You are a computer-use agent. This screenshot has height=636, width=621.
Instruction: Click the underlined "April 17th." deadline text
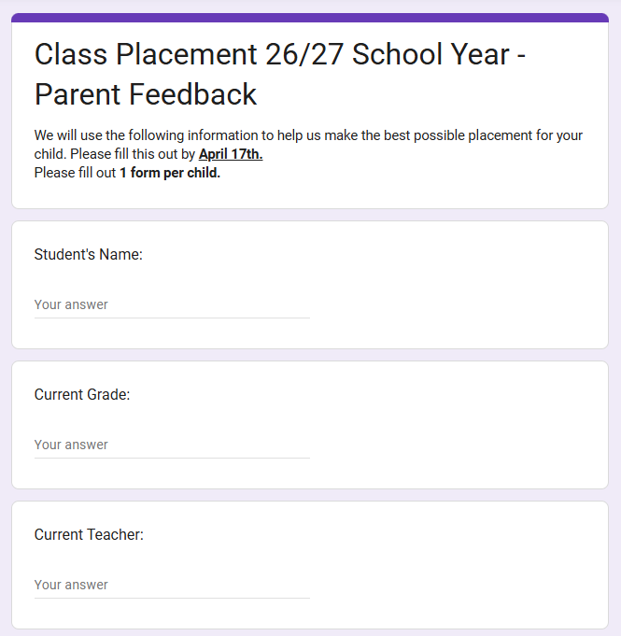point(231,154)
